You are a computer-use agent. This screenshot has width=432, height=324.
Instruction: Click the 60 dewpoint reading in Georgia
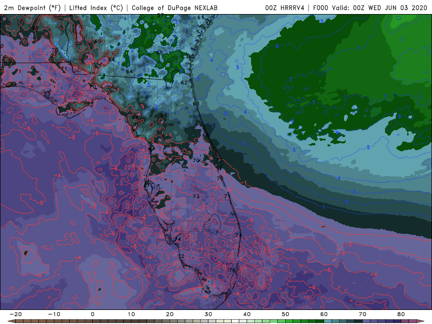pyautogui.click(x=159, y=53)
